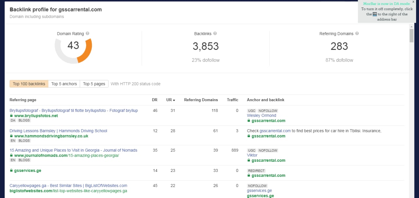The height and width of the screenshot is (198, 419).
Task: Click the padlock beside www.bryllupsfotos.net
Action: click(11, 116)
